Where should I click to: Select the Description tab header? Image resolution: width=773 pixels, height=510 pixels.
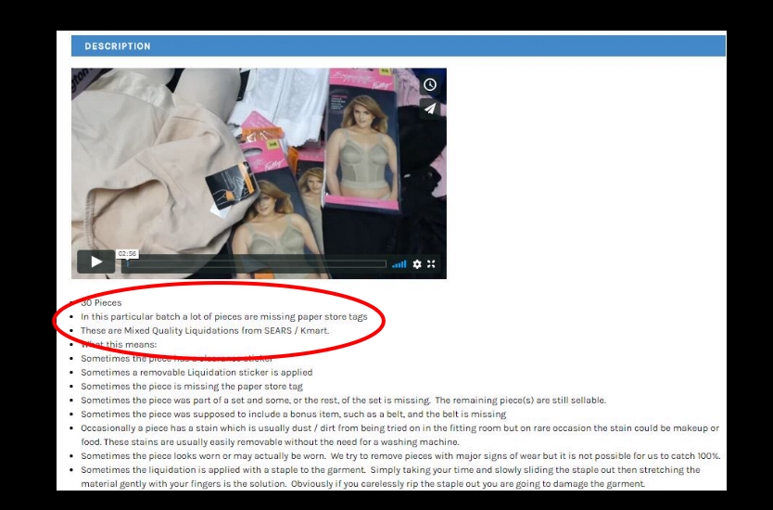tap(118, 46)
